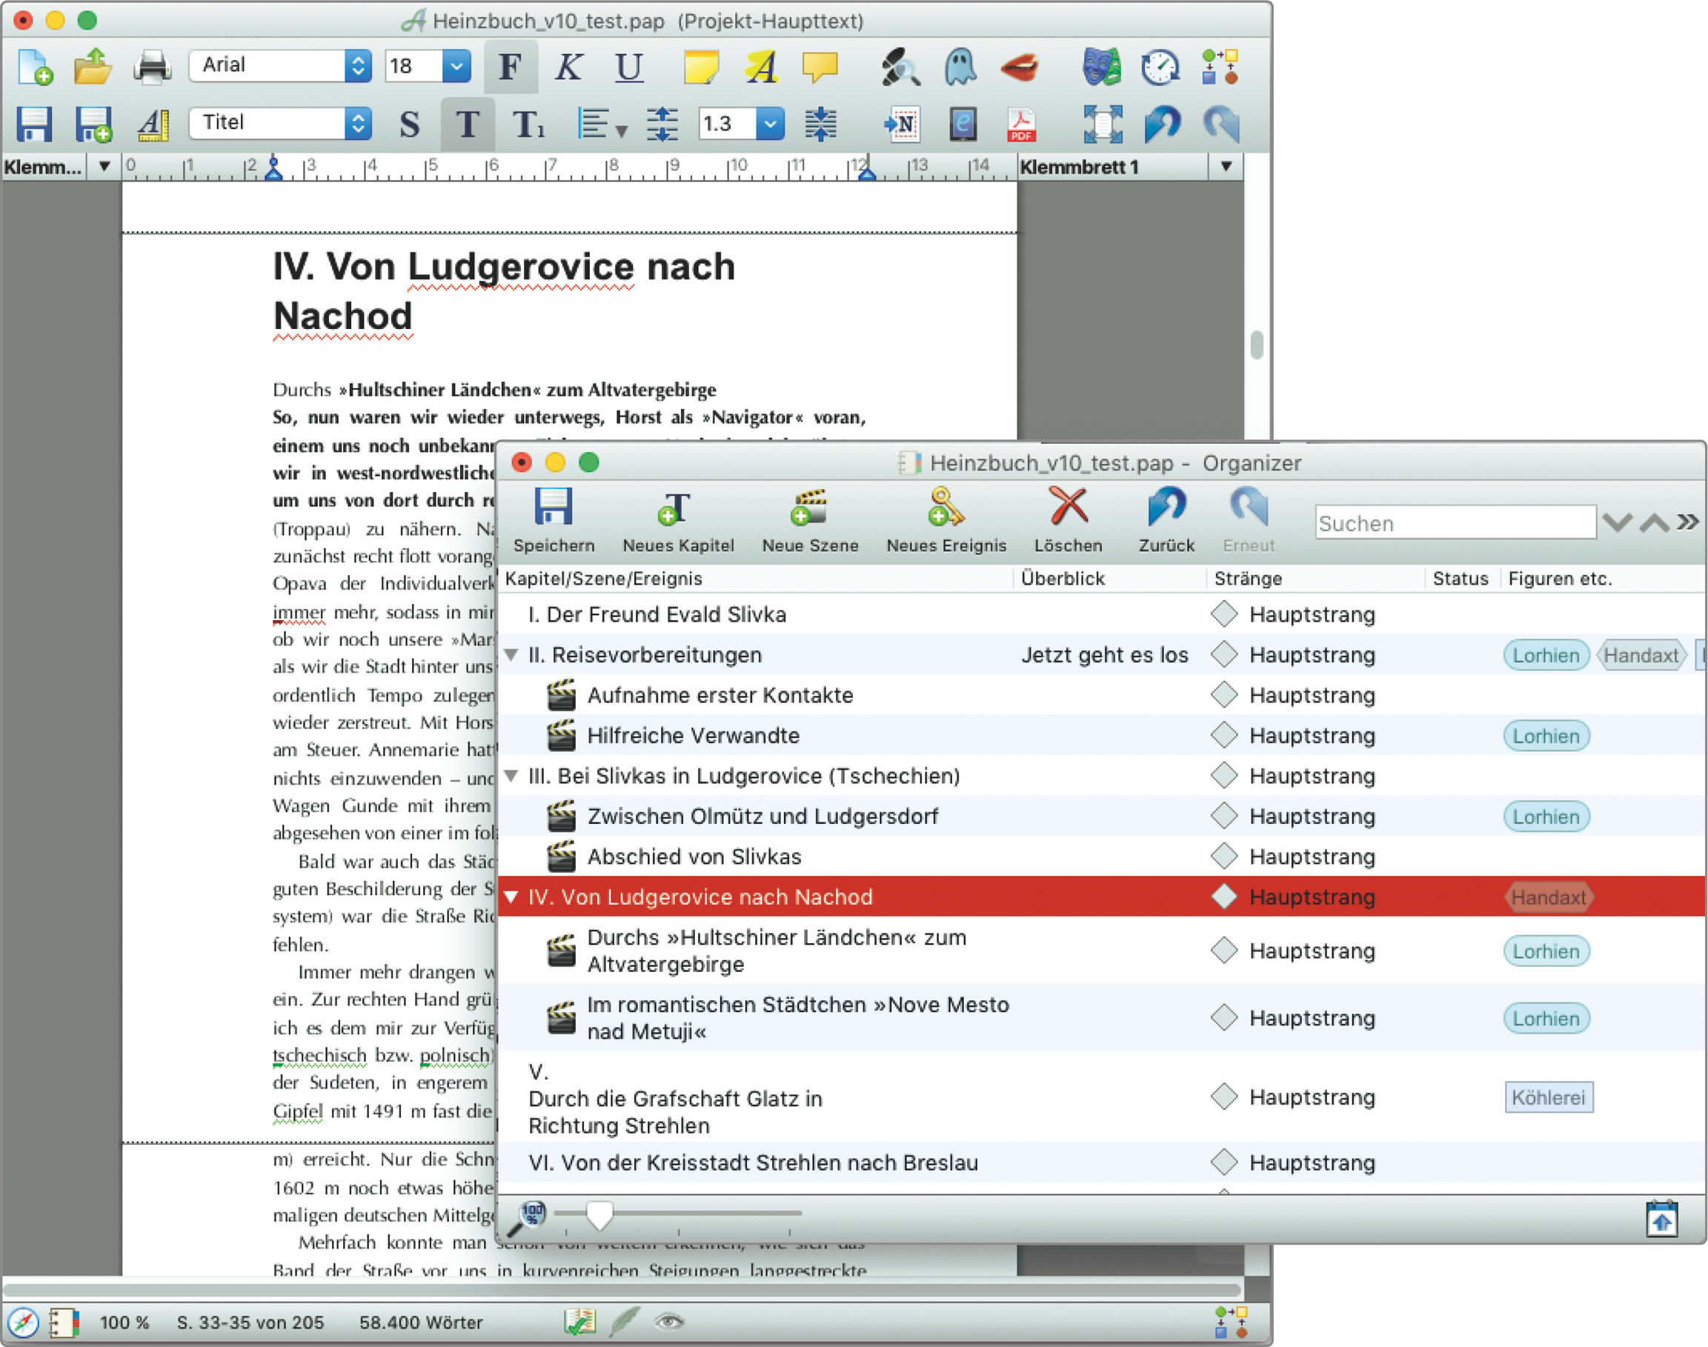
Task: Collapse chapter II. Reisevorbereitungen
Action: [511, 654]
